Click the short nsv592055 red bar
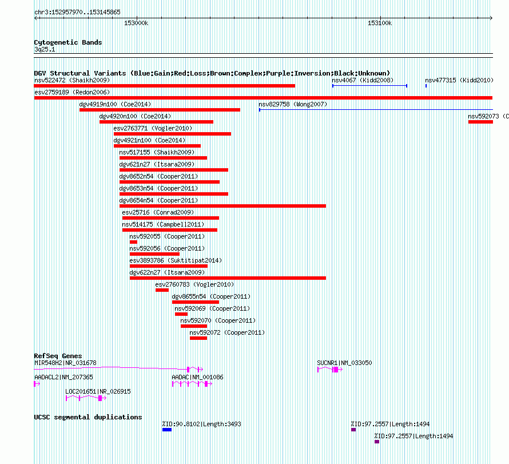 [x=133, y=242]
